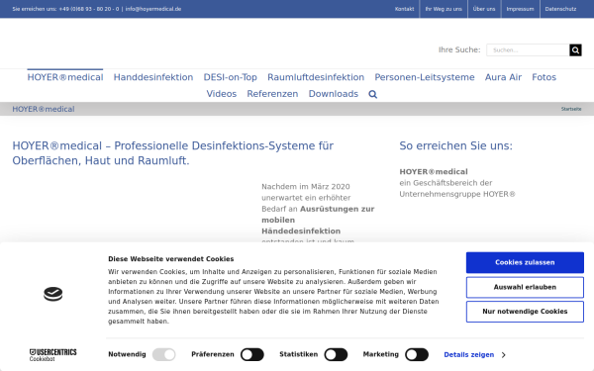Open the Details zeigen link

(x=469, y=355)
